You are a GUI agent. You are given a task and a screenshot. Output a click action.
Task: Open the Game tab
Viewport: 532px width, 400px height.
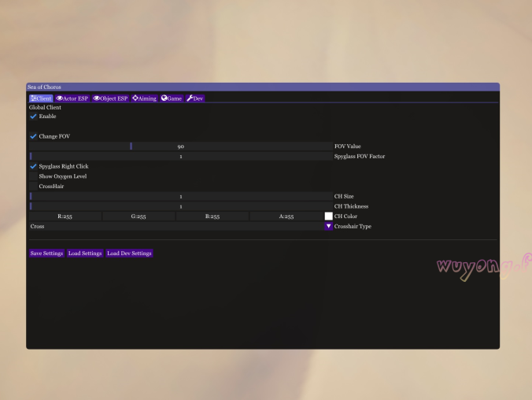(172, 98)
